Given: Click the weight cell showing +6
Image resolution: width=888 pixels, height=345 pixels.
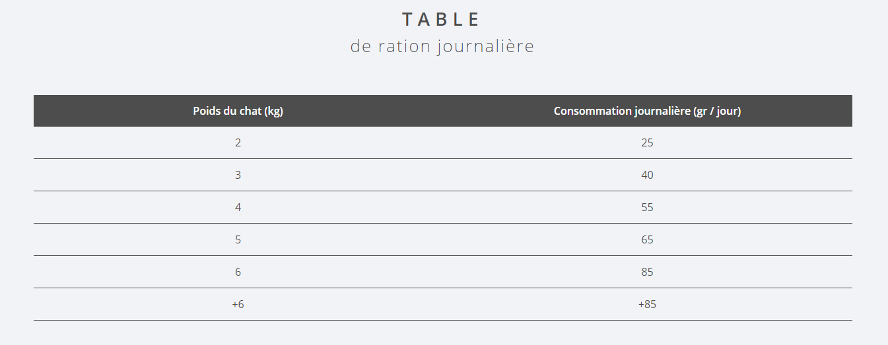Looking at the screenshot, I should 238,304.
